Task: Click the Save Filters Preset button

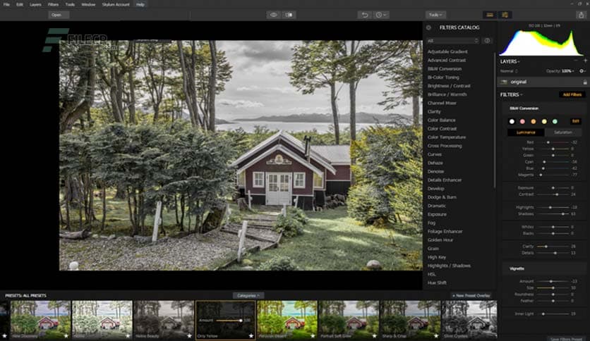Action: (x=566, y=339)
